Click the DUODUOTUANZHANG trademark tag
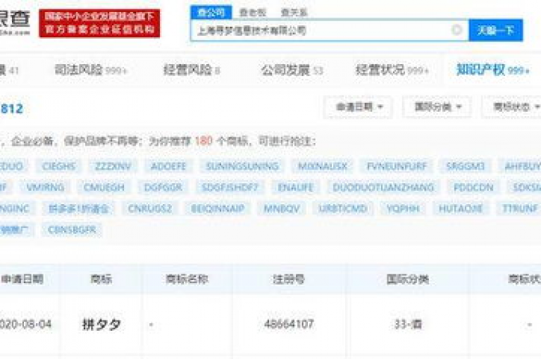This screenshot has width=541, height=359. pyautogui.click(x=383, y=187)
